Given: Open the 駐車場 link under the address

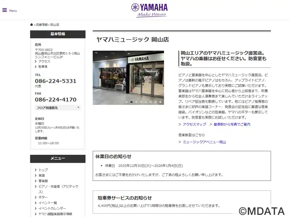Looking at the screenshot, I should coord(43,67).
